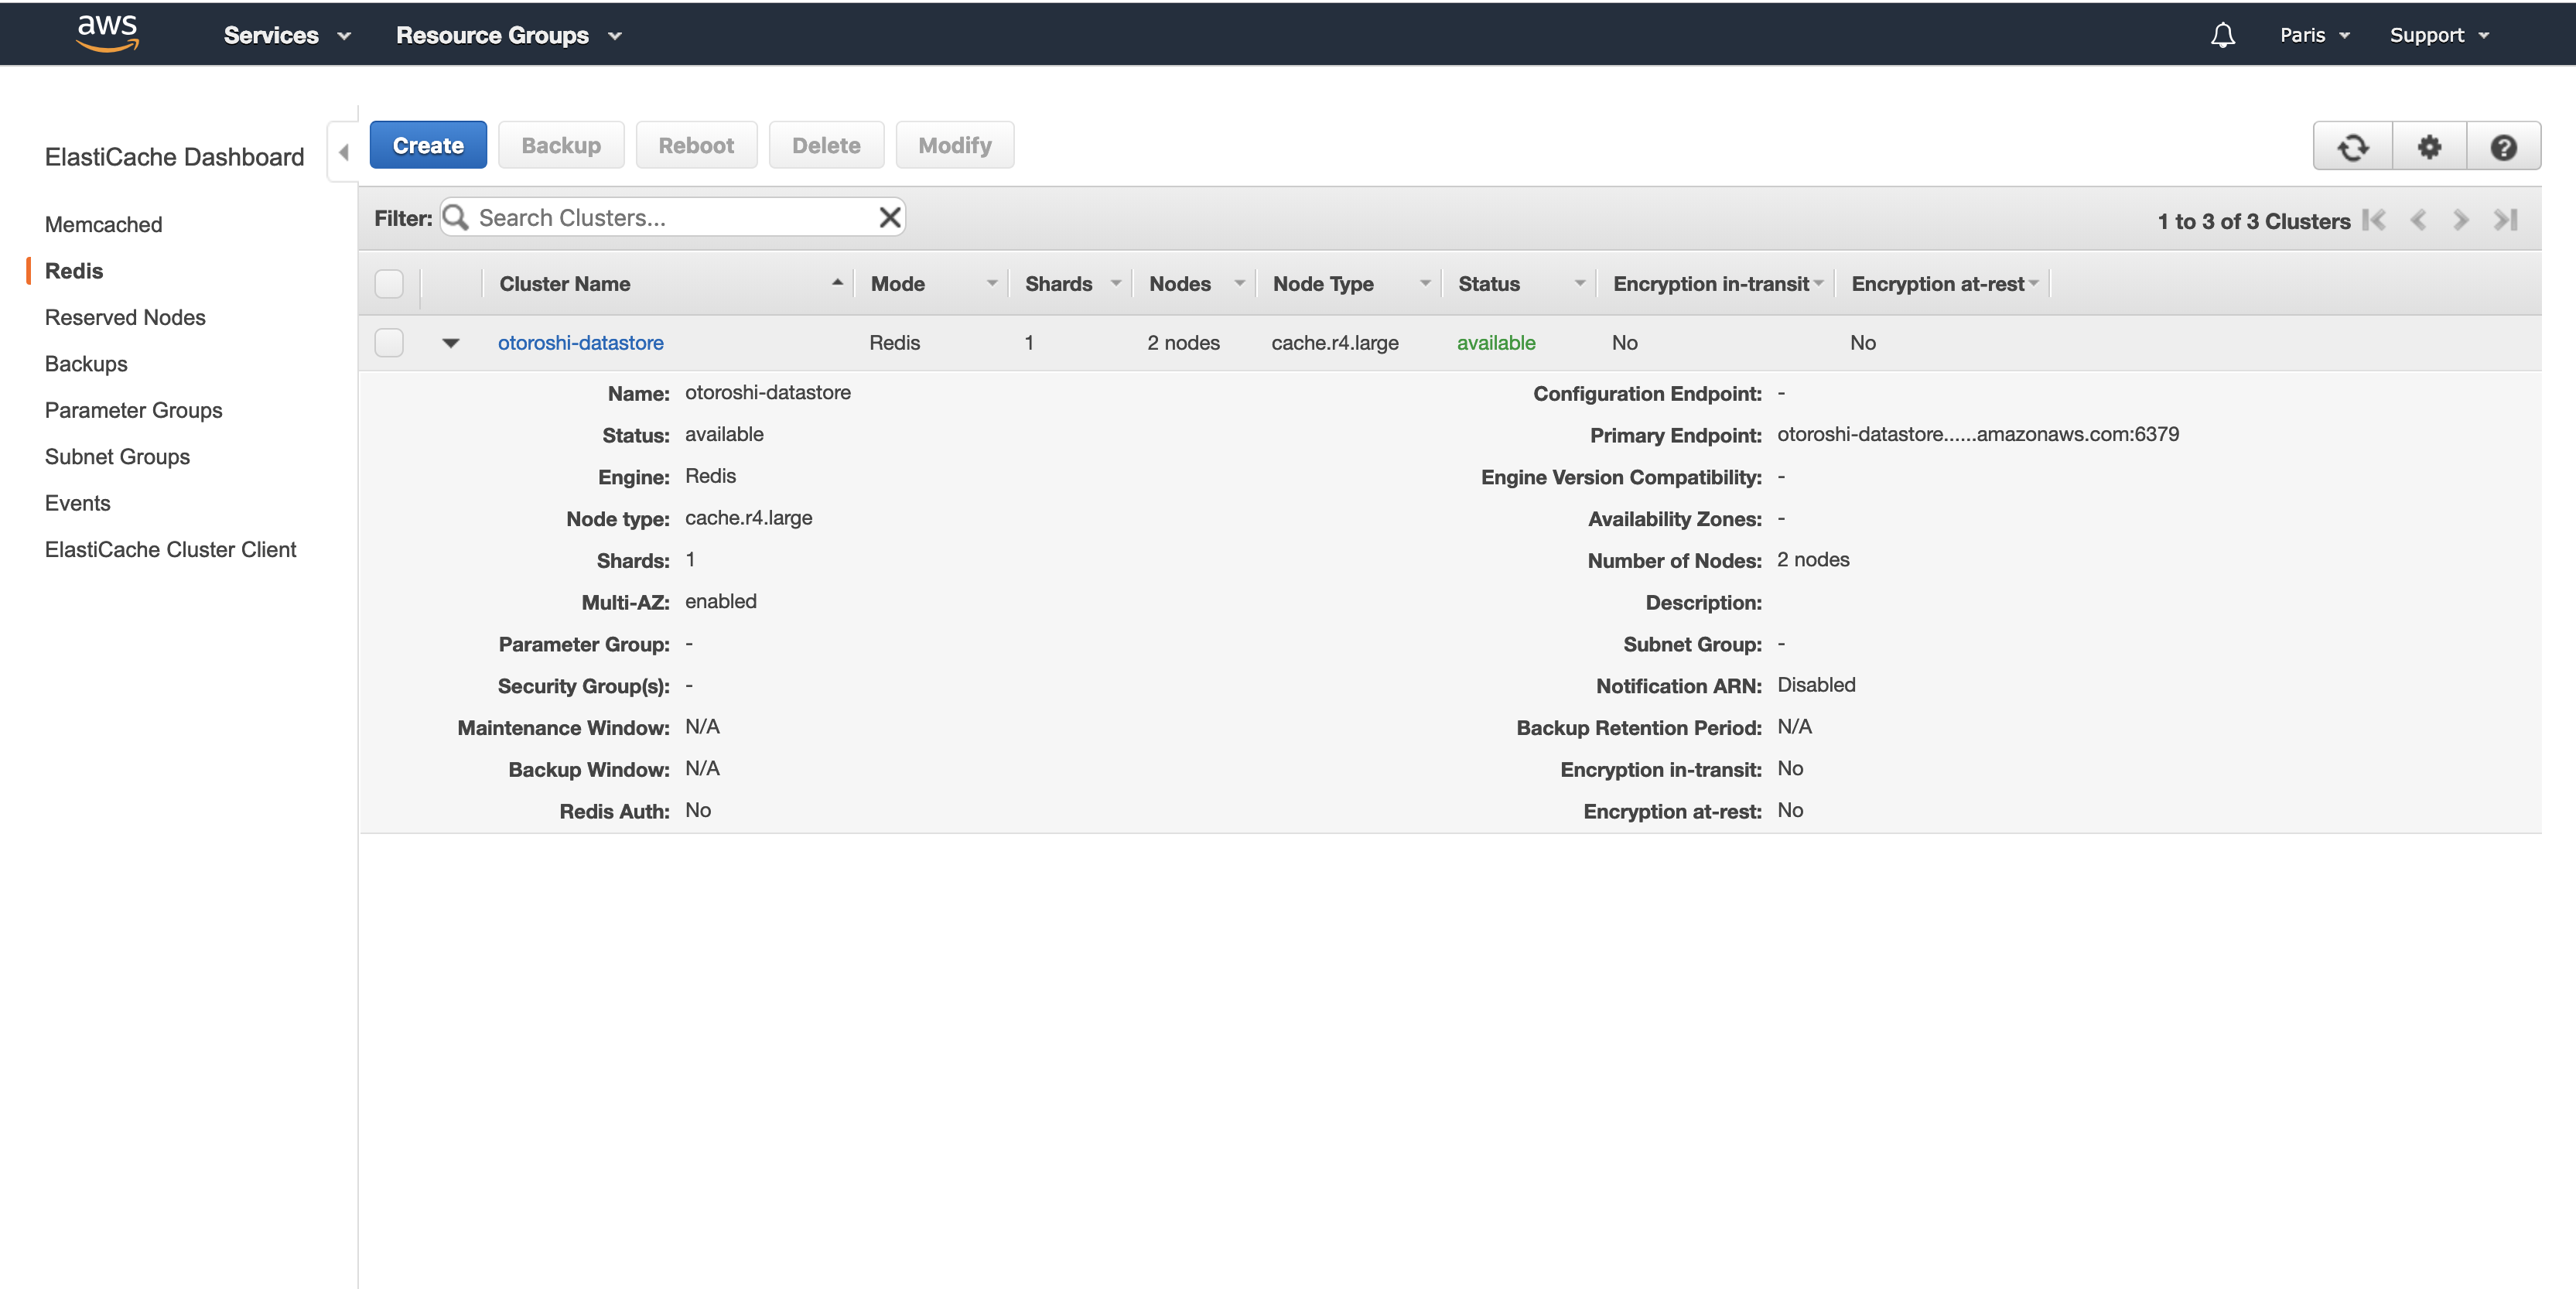Open the notifications bell icon
2576x1289 pixels.
(x=2222, y=35)
